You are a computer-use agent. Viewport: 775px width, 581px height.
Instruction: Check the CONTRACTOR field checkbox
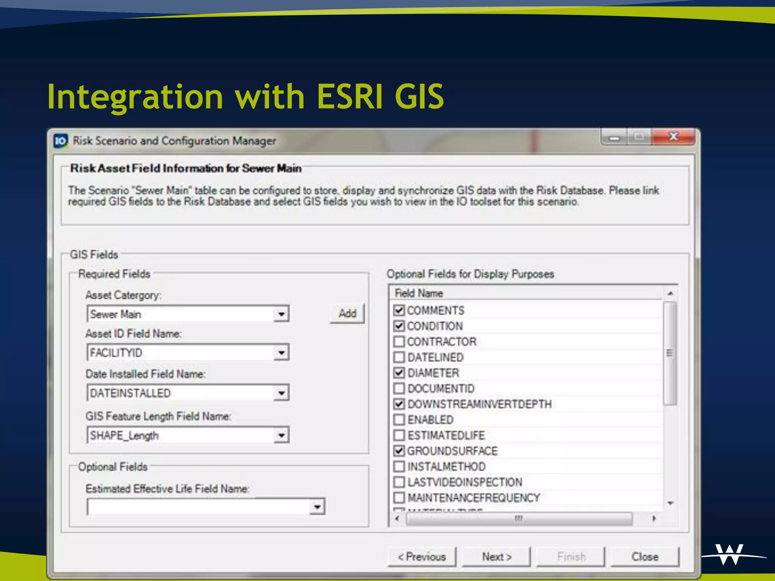point(399,342)
